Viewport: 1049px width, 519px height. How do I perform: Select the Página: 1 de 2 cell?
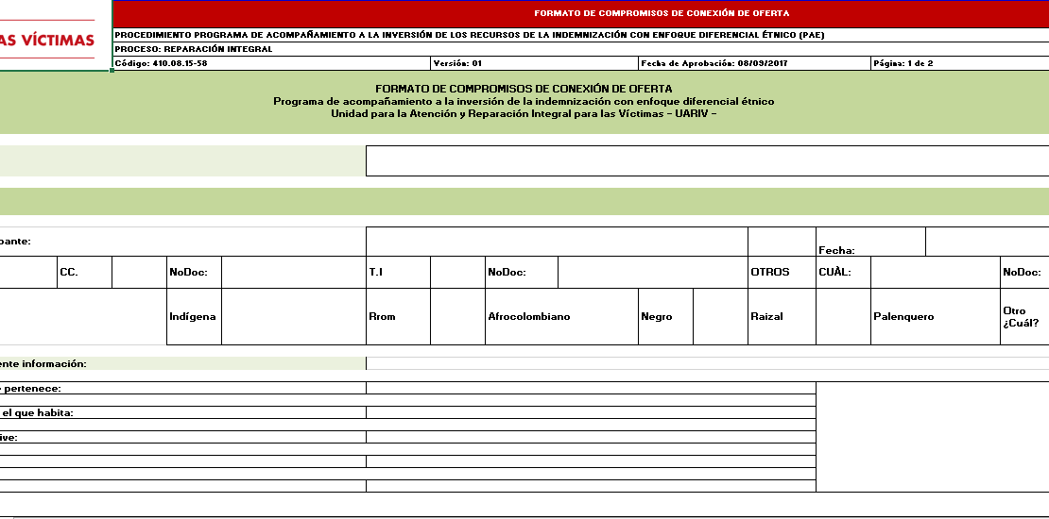[959, 63]
